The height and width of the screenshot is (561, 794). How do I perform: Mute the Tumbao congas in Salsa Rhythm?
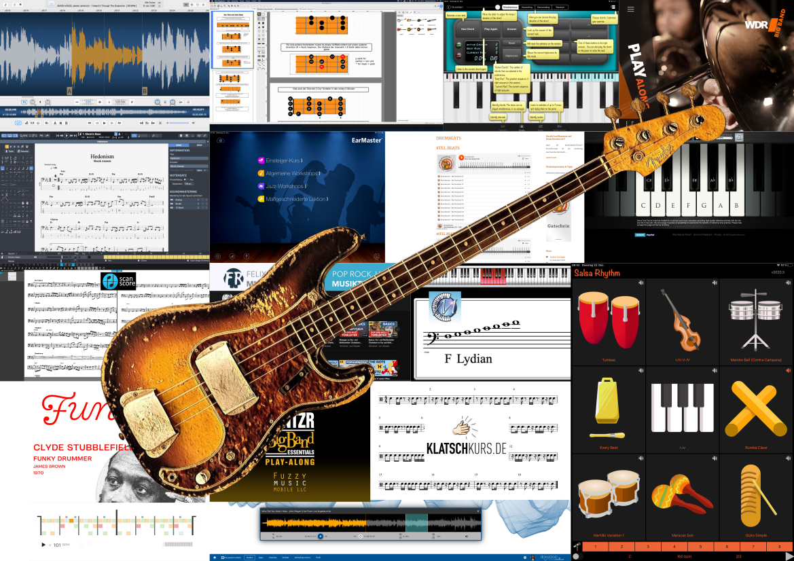641,283
